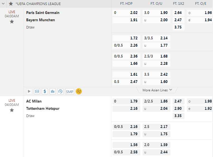Click the SMP icon button
The image size is (213, 157).
pos(70,91)
